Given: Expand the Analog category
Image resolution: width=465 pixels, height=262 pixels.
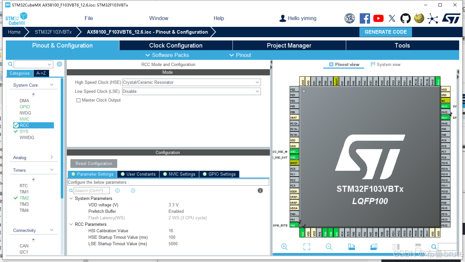Looking at the screenshot, I should (x=52, y=157).
